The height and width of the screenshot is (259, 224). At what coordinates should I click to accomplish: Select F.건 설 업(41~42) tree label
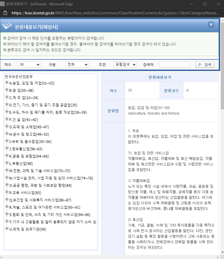[x=23, y=120]
